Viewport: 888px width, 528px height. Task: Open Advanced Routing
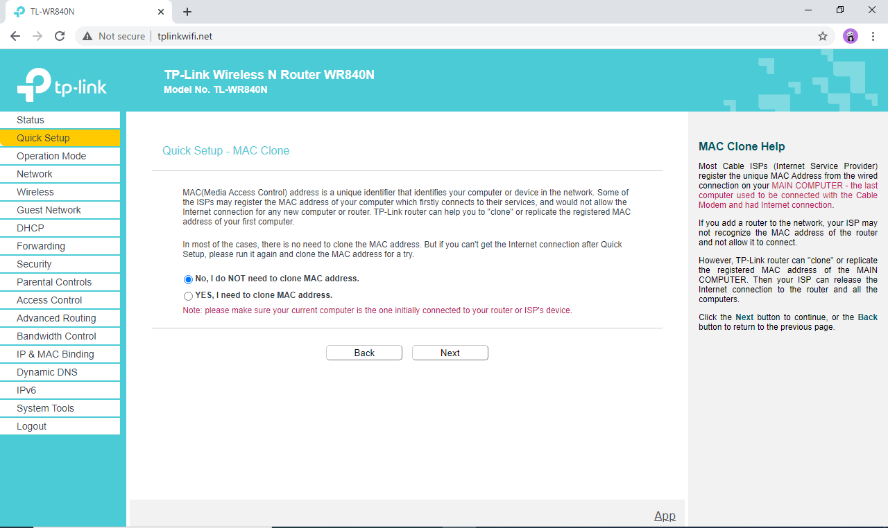tap(60, 318)
